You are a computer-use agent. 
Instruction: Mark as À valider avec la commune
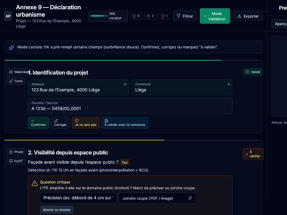[x=124, y=123]
